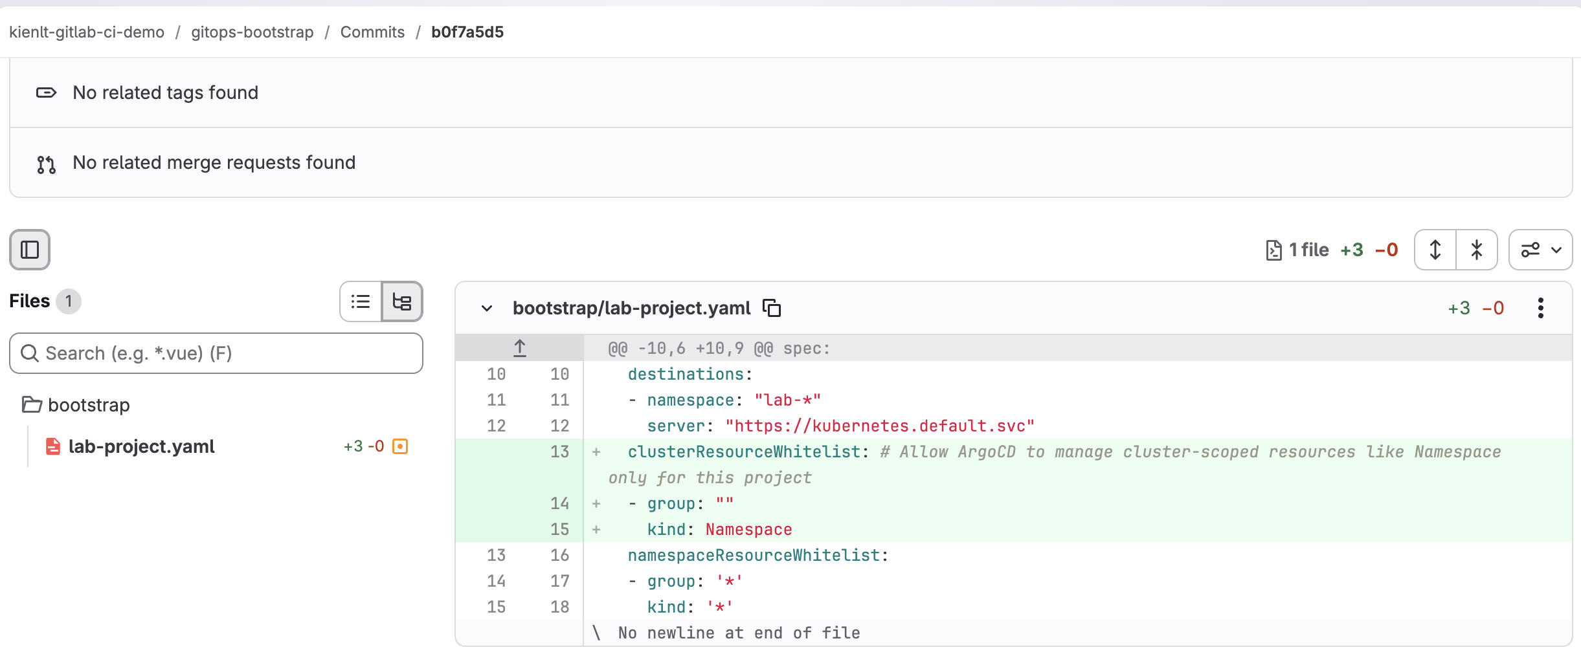Click the file-changed icon beside lab-project.yaml
1581x665 pixels.
click(401, 446)
